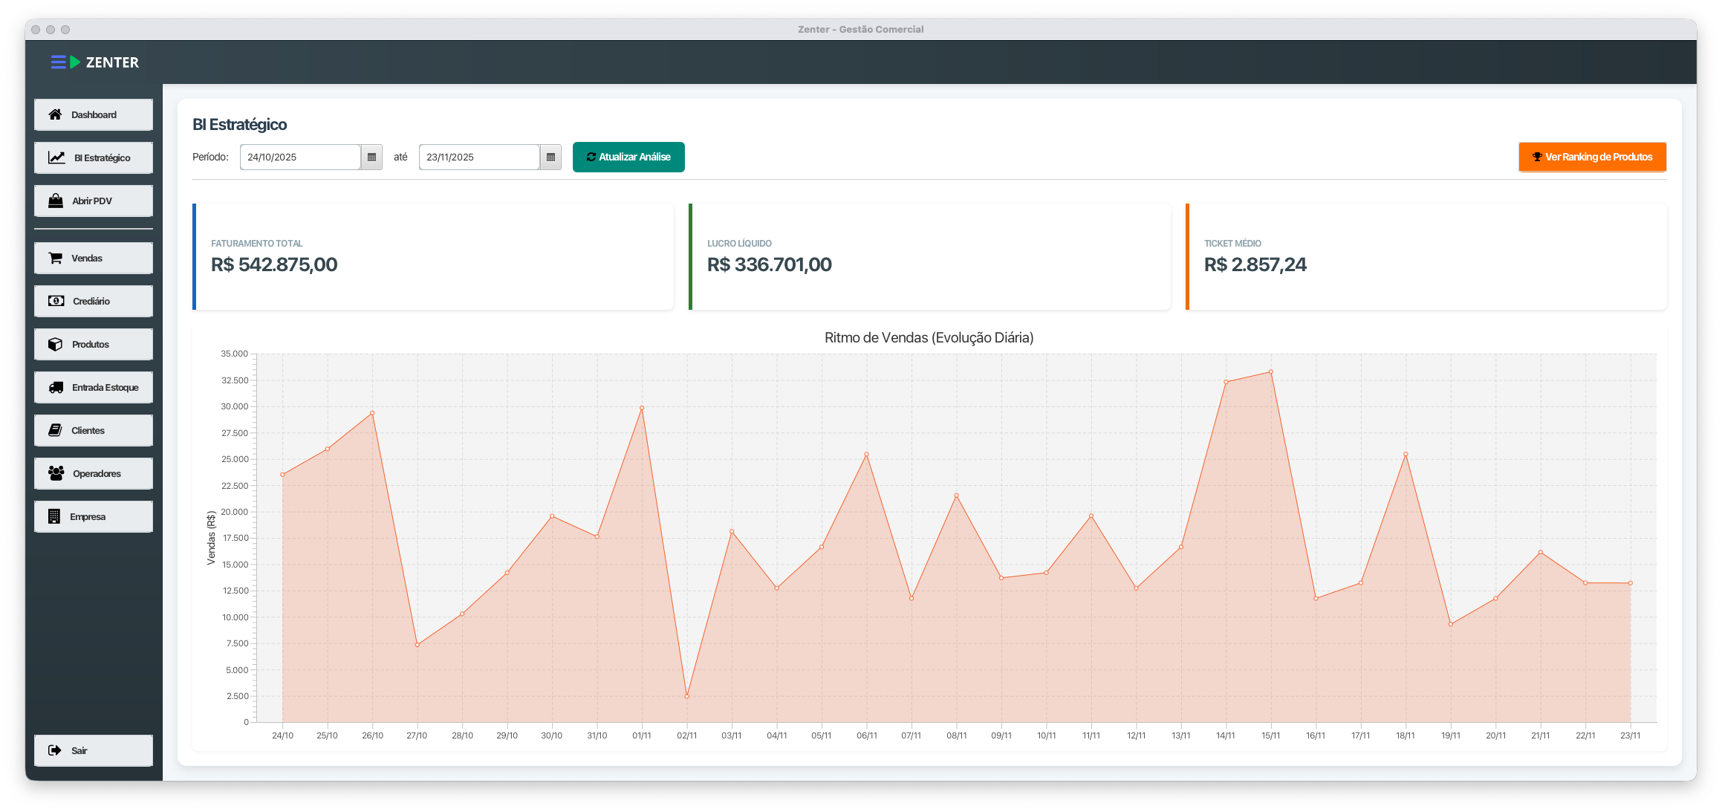The height and width of the screenshot is (812, 1722).
Task: Click the Clientes book icon
Action: coord(55,430)
